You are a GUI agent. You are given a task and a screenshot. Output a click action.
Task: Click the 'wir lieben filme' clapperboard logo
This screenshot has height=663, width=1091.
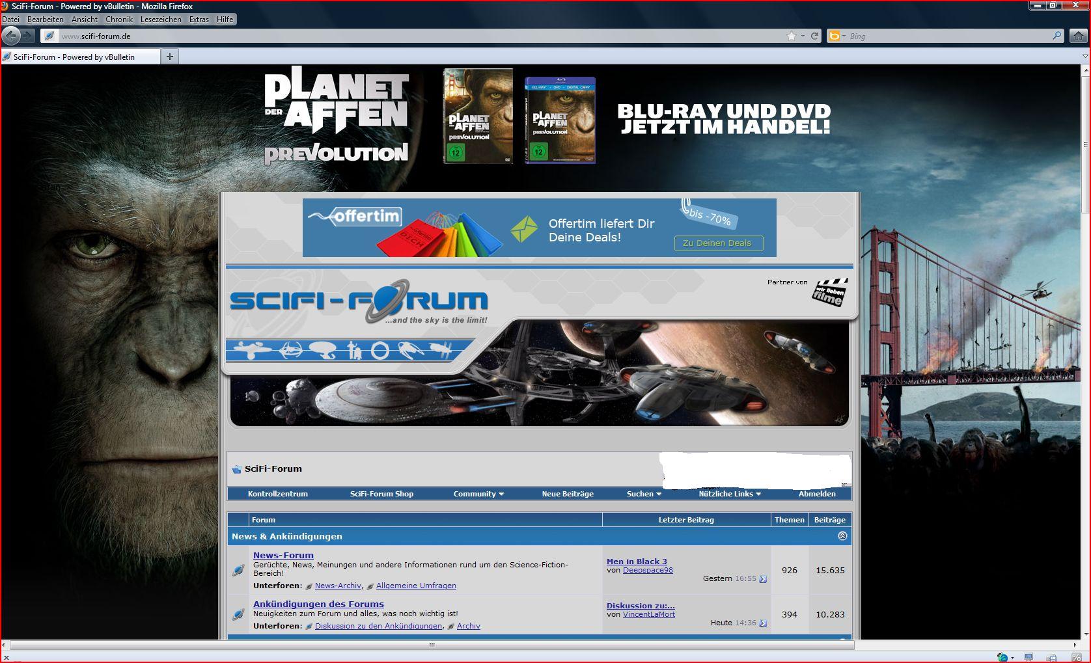click(x=830, y=292)
